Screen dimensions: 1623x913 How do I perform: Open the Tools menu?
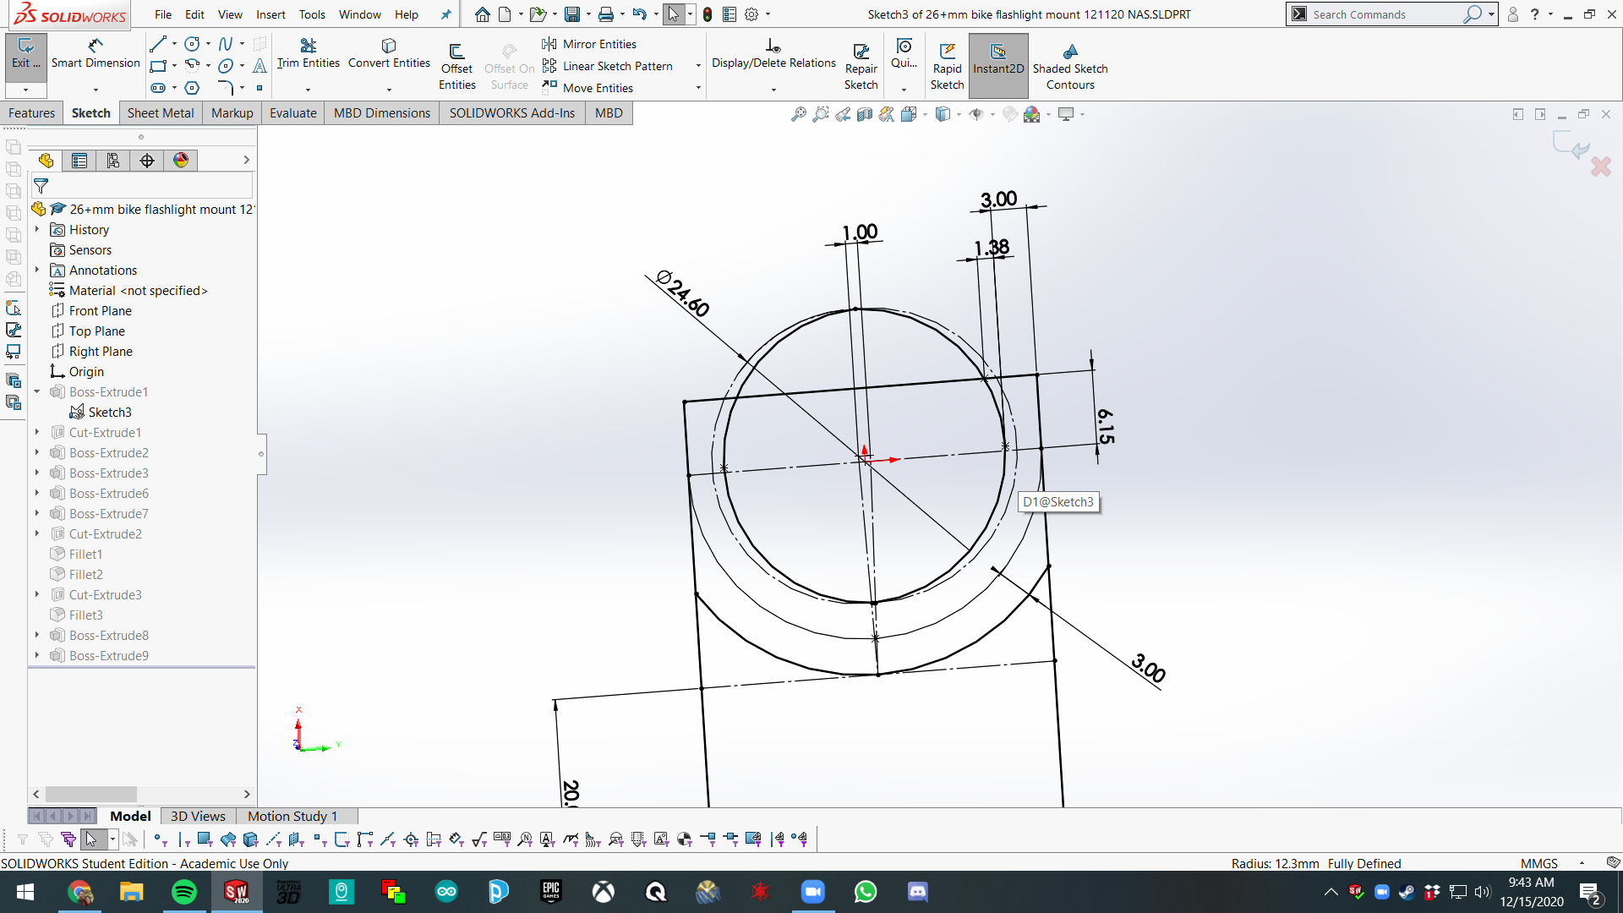point(312,14)
